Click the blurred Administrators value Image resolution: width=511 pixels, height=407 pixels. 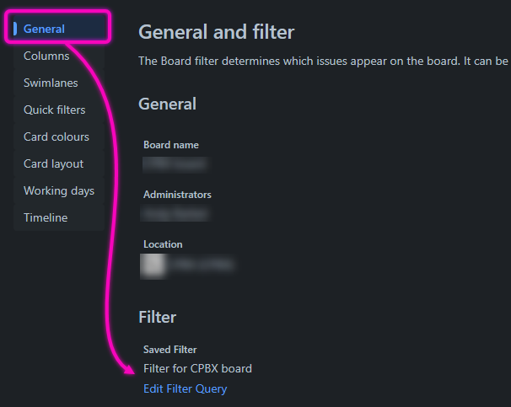[x=175, y=214]
